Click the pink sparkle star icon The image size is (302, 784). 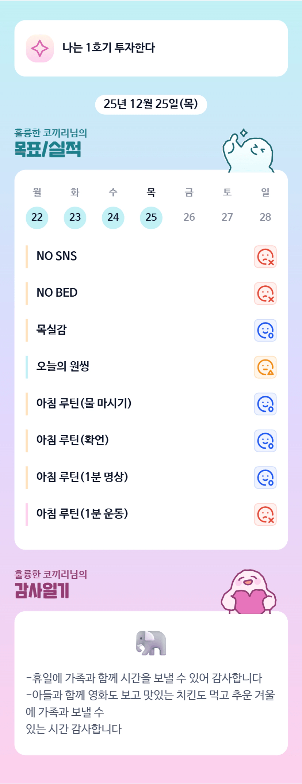click(x=40, y=49)
